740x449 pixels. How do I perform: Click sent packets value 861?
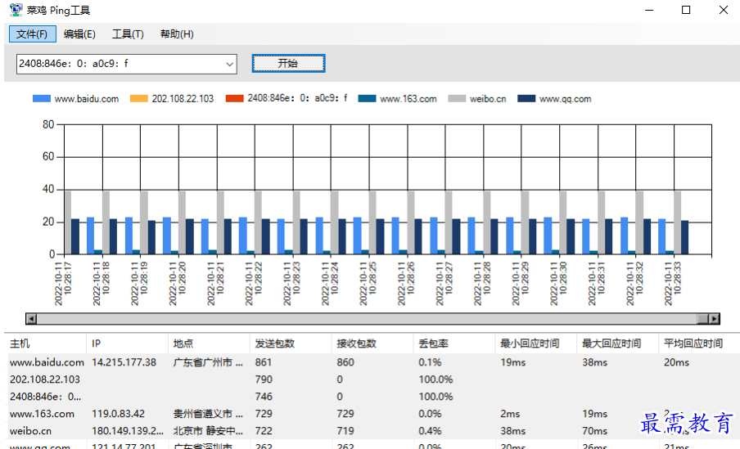[264, 362]
